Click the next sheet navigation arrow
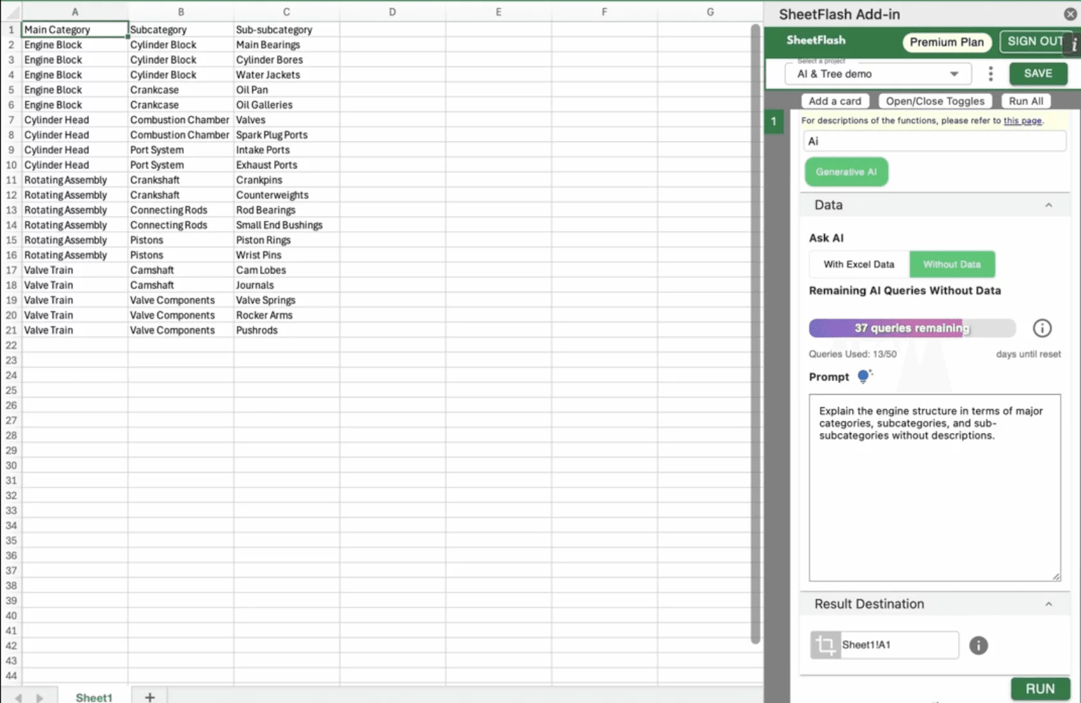 point(40,697)
